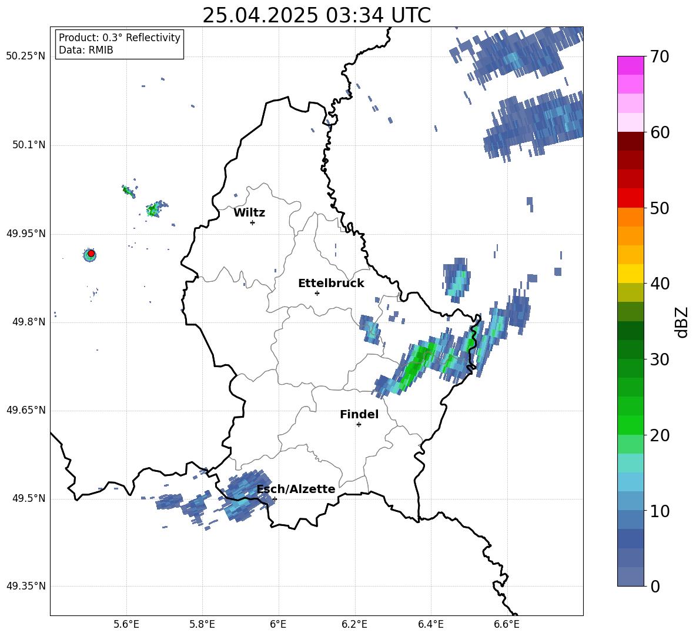696x636 pixels.
Task: Click the 70 value on the colorbar
Action: 660,57
